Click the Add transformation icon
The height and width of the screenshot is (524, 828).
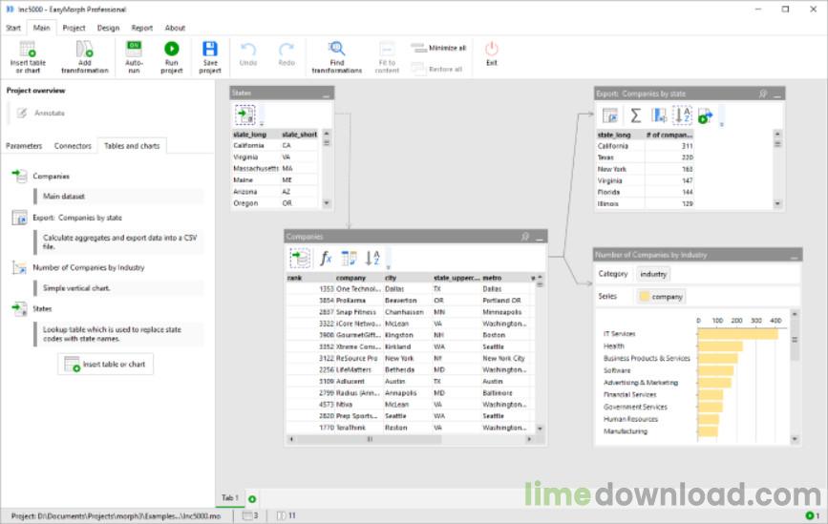(x=84, y=50)
